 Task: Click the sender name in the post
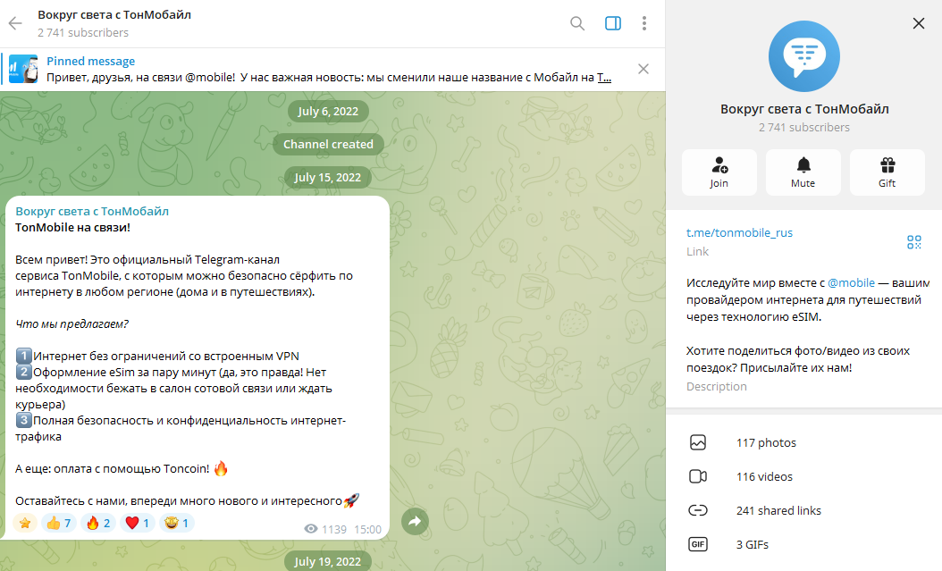[92, 212]
